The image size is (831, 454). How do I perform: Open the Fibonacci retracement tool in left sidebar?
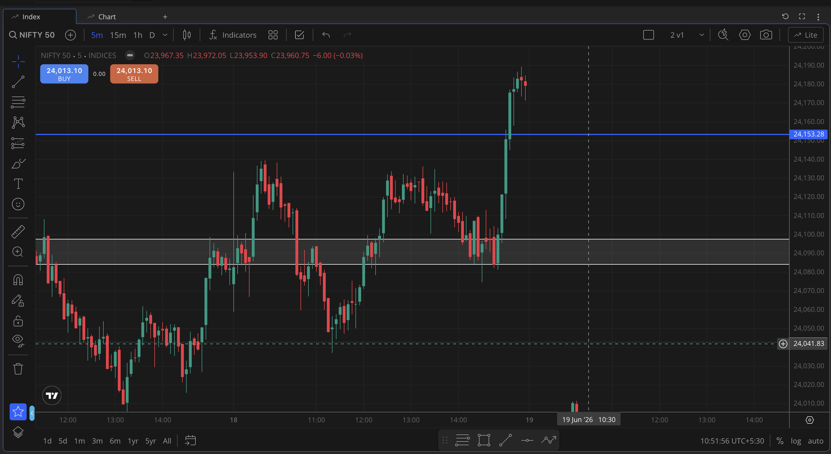tap(18, 102)
